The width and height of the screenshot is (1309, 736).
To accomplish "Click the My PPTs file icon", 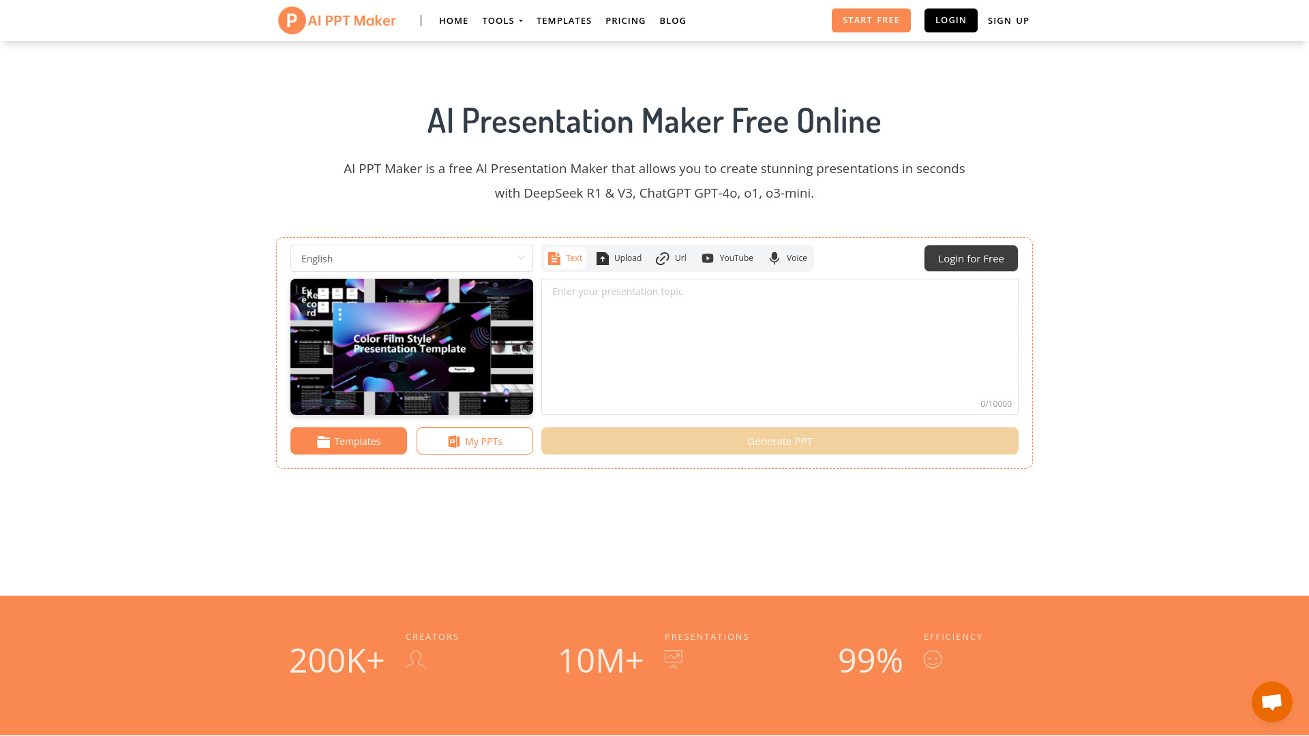I will [x=454, y=441].
